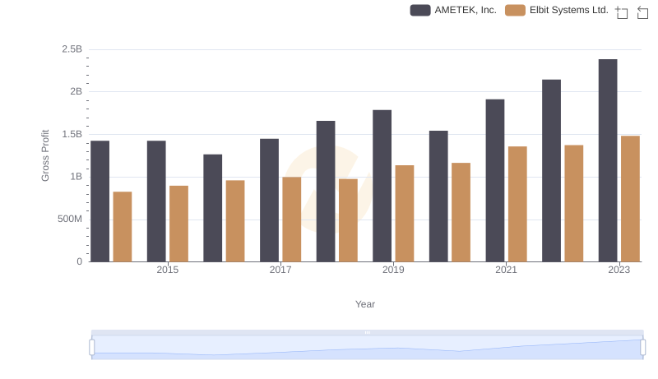The width and height of the screenshot is (658, 379).
Task: Toggle Elbit Systems Ltd. series in legend
Action: coord(557,10)
